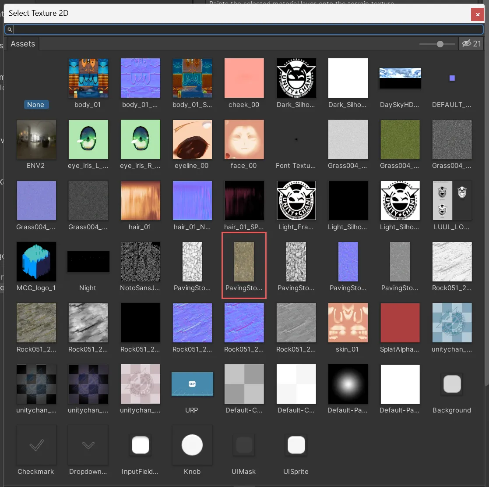489x487 pixels.
Task: Select the Checkmark sprite
Action: point(36,445)
